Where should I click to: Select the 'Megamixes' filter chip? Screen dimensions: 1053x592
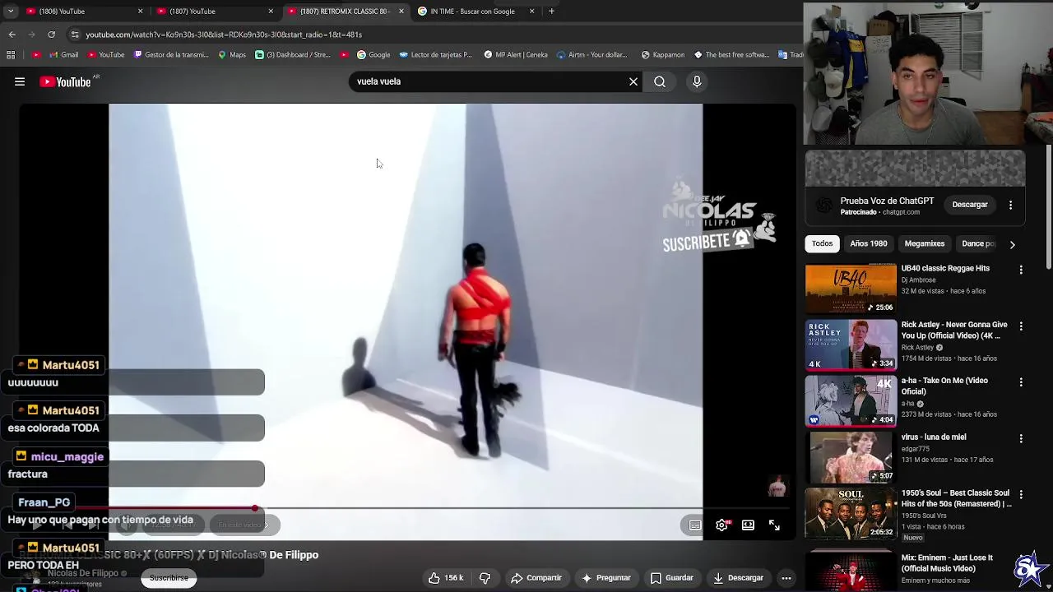tap(925, 243)
